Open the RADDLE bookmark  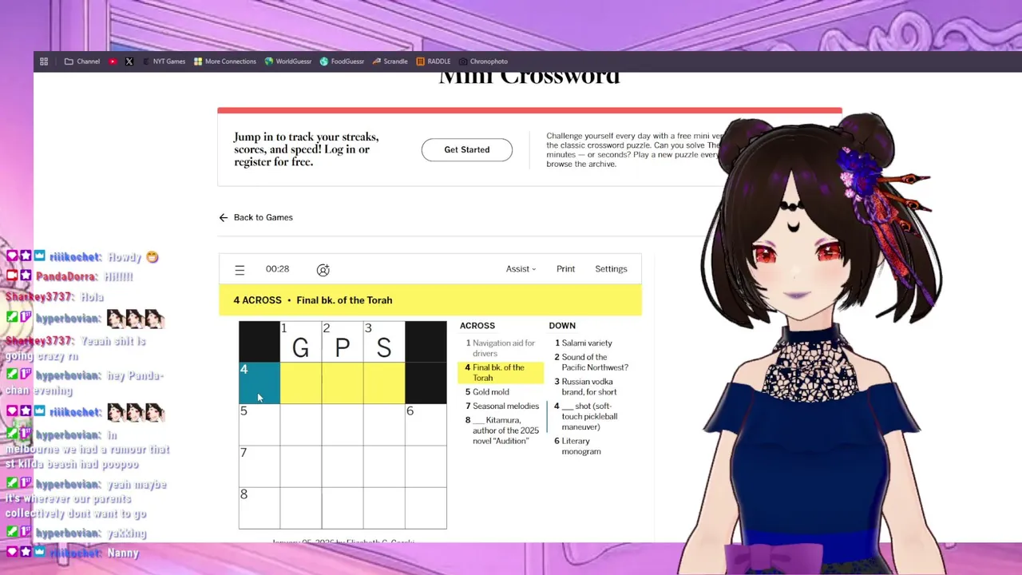coord(434,61)
